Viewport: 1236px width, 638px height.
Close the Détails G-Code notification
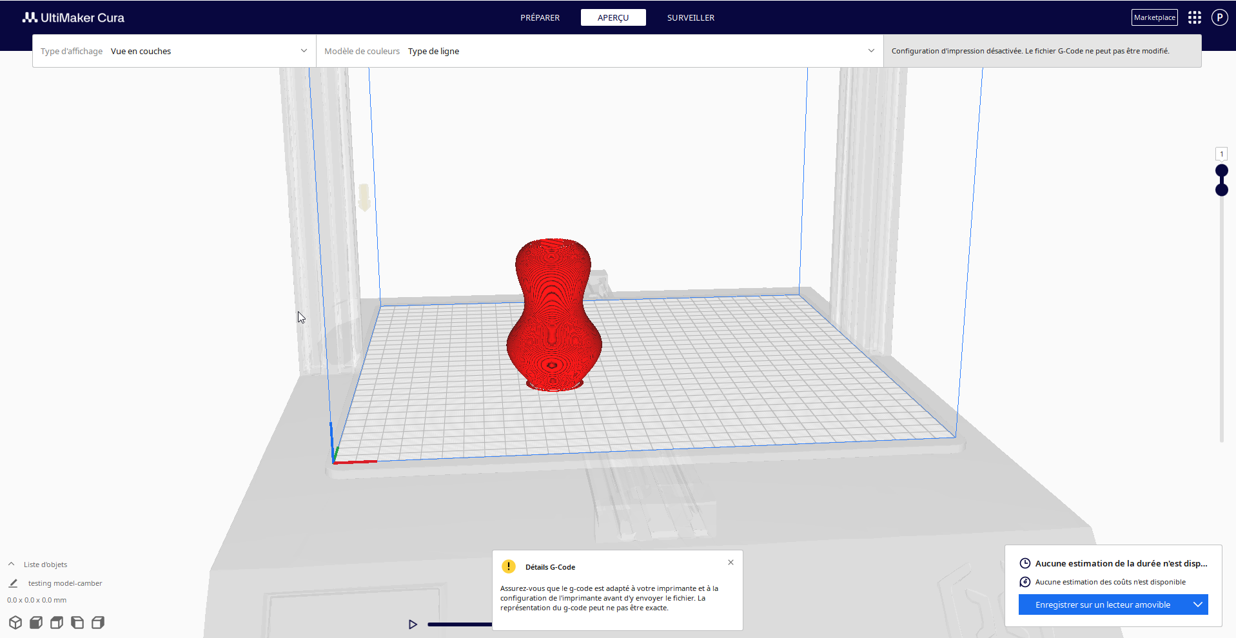tap(731, 562)
